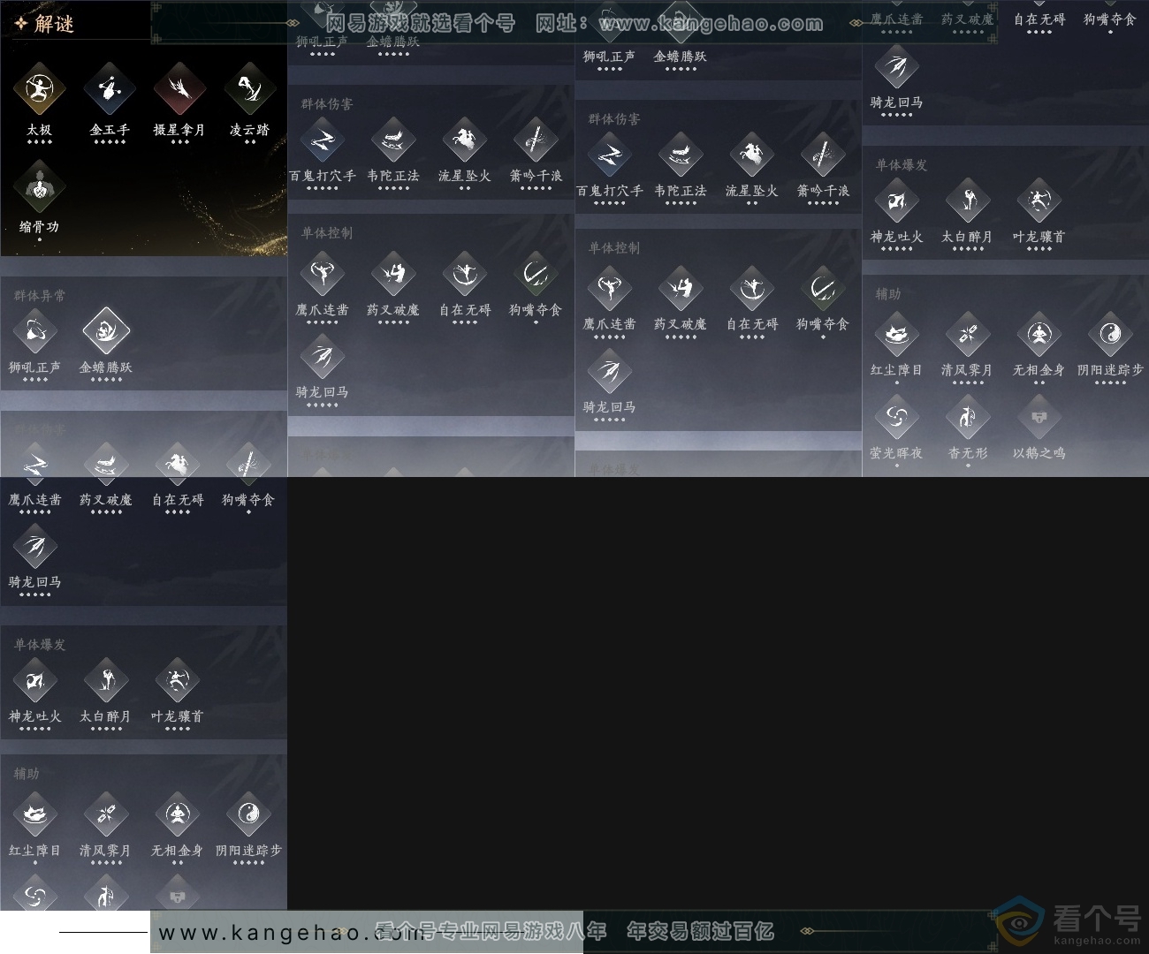Choose 叶龙骧首 icon in the rightmost panel
The width and height of the screenshot is (1149, 954).
1039,201
